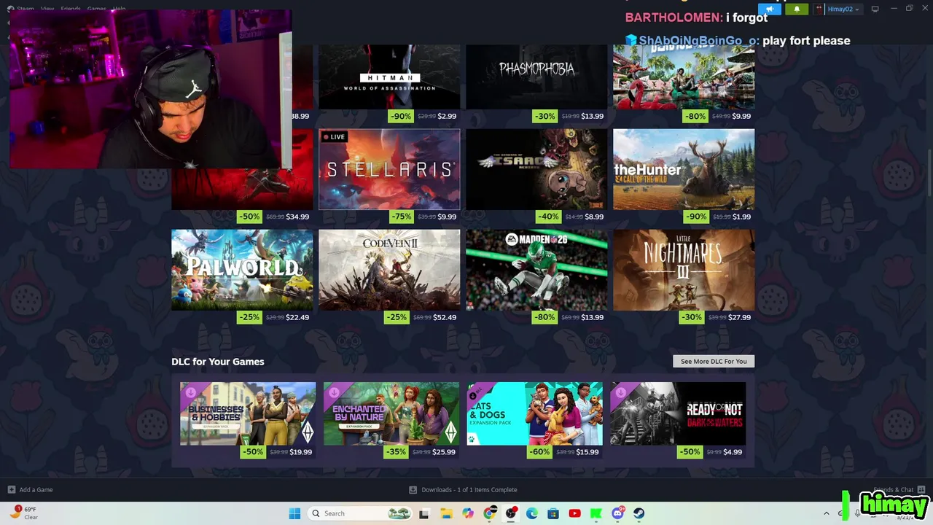The image size is (933, 525).
Task: Open Discord from the taskbar
Action: pyautogui.click(x=618, y=513)
